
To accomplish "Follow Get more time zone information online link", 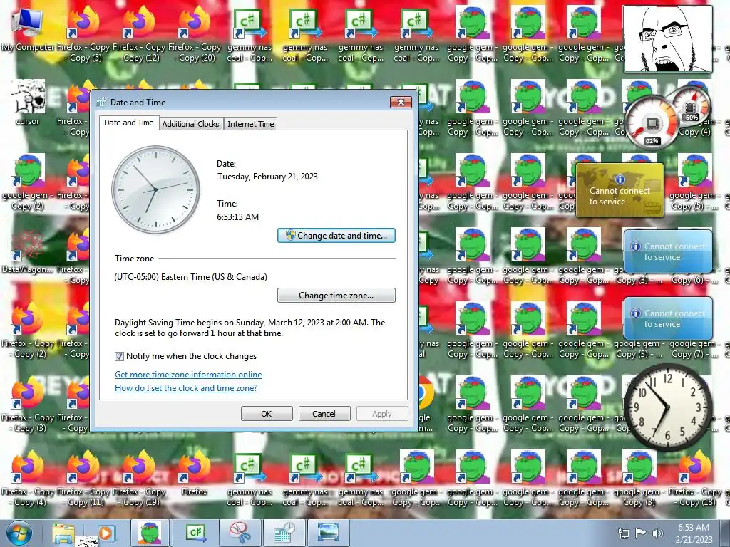I will 188,375.
